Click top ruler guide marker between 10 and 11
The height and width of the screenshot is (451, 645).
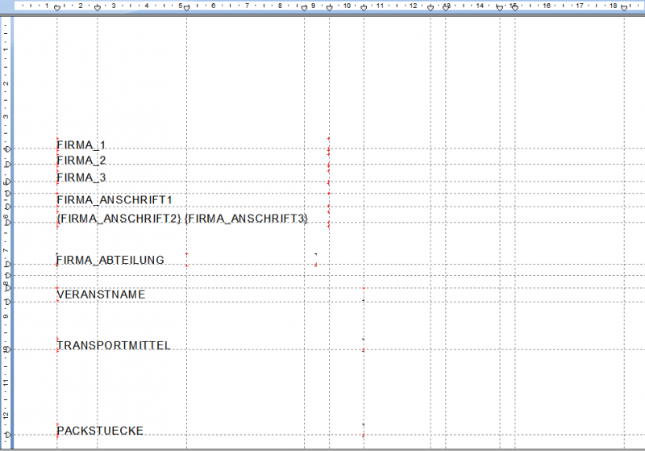(x=364, y=8)
